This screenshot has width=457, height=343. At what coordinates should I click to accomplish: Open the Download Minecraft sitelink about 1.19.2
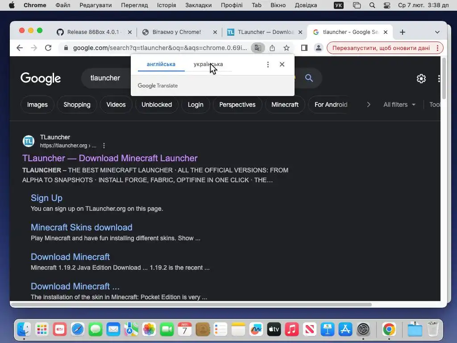(x=70, y=257)
